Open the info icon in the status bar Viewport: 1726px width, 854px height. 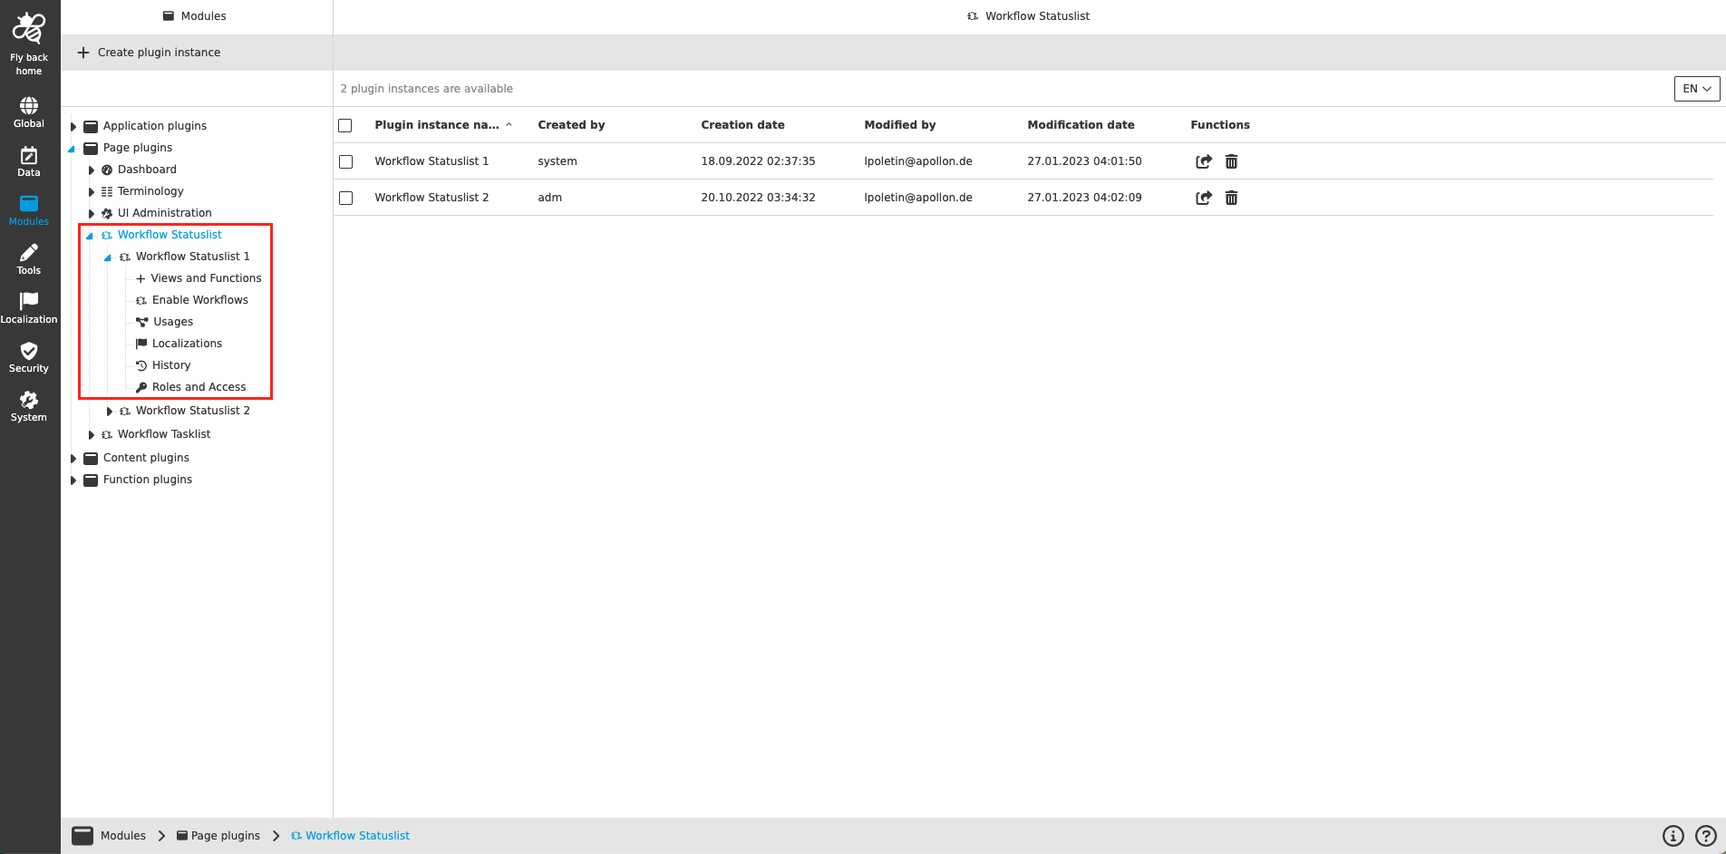tap(1673, 835)
